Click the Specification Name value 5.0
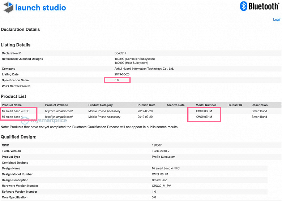The width and height of the screenshot is (282, 201). [116, 80]
